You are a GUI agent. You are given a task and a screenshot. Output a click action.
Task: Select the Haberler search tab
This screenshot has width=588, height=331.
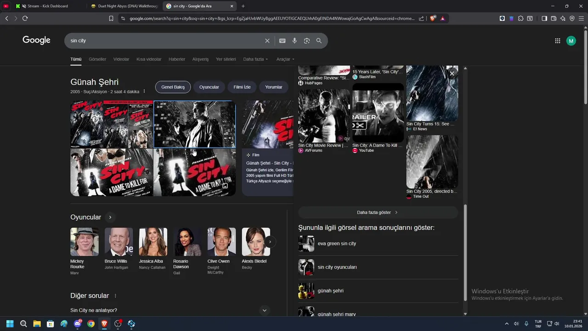click(x=177, y=59)
